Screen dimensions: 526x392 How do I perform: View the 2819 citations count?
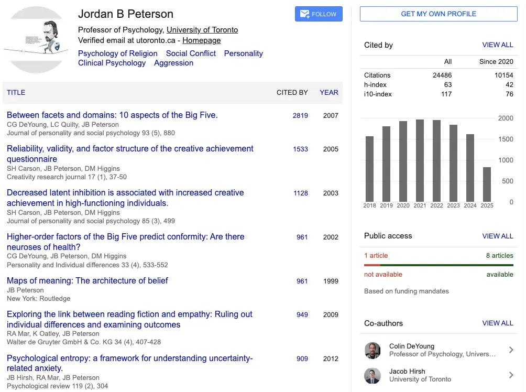point(300,115)
